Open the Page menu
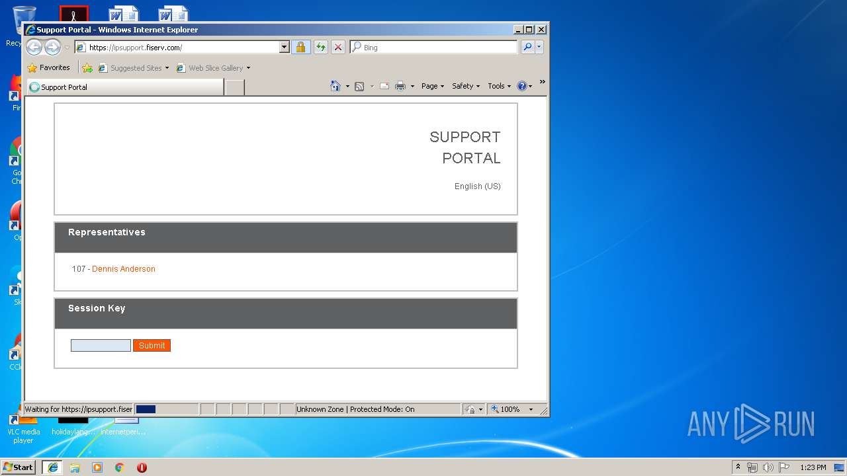The width and height of the screenshot is (847, 476). pyautogui.click(x=433, y=86)
